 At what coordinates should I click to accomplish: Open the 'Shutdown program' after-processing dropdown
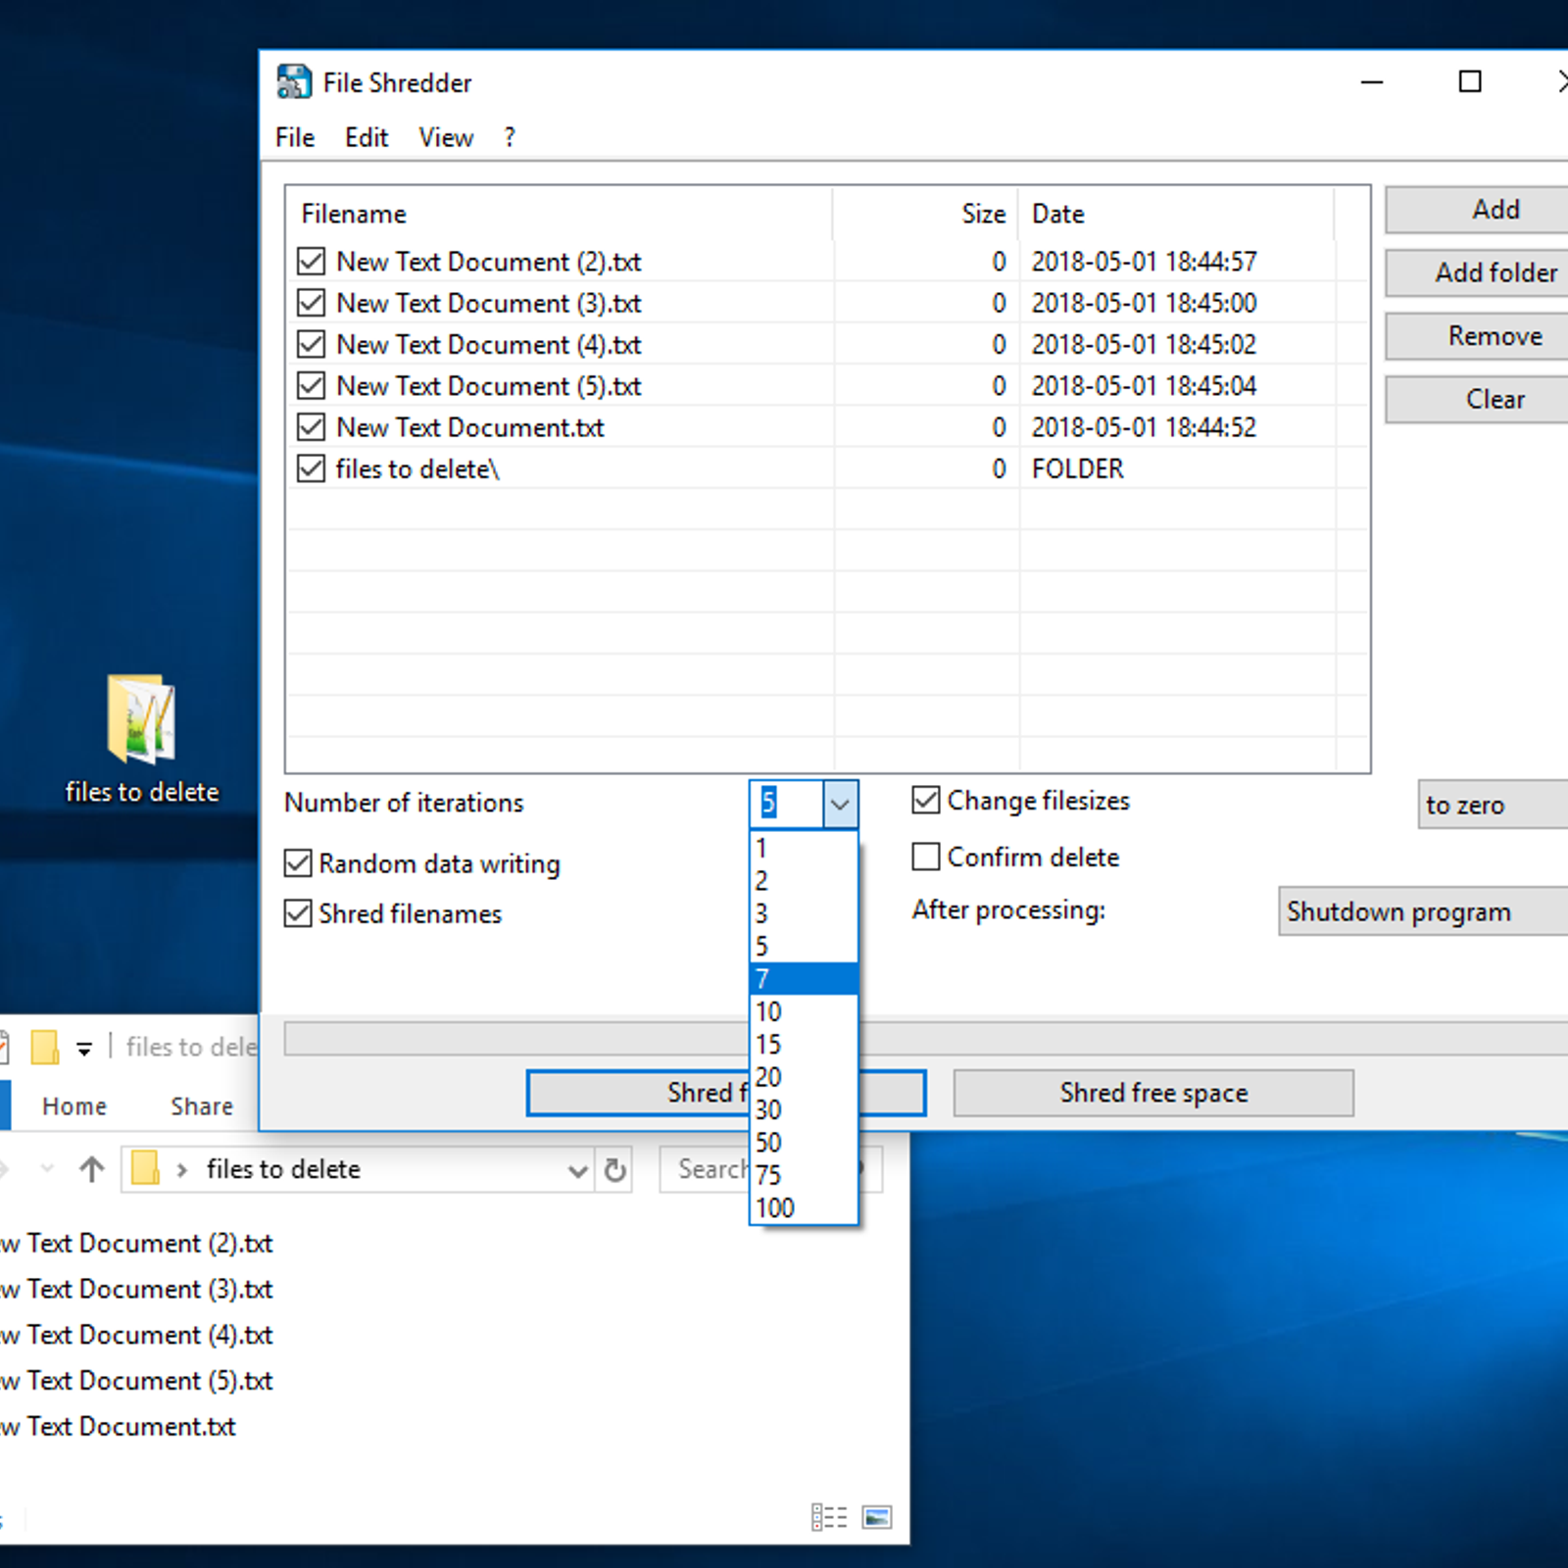pos(1423,911)
